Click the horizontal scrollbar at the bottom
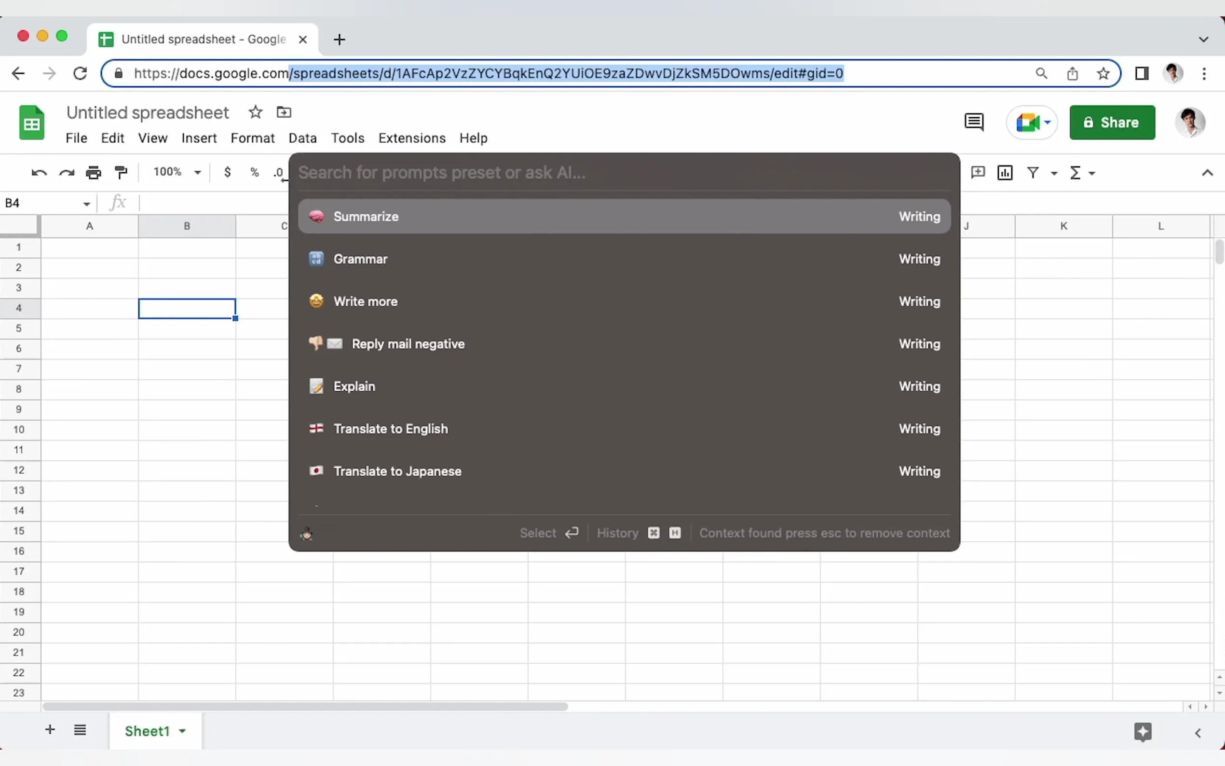1225x766 pixels. coord(305,706)
